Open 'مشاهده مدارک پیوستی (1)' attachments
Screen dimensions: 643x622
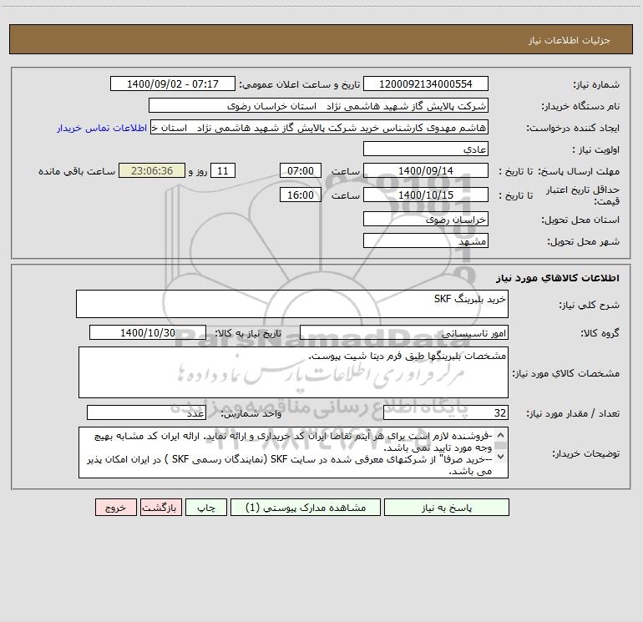tap(306, 507)
